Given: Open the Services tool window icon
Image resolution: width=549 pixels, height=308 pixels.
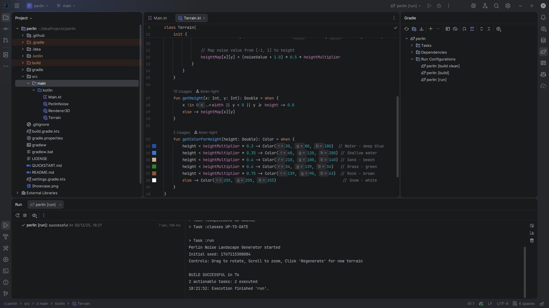Looking at the screenshot, I should [x=5, y=260].
